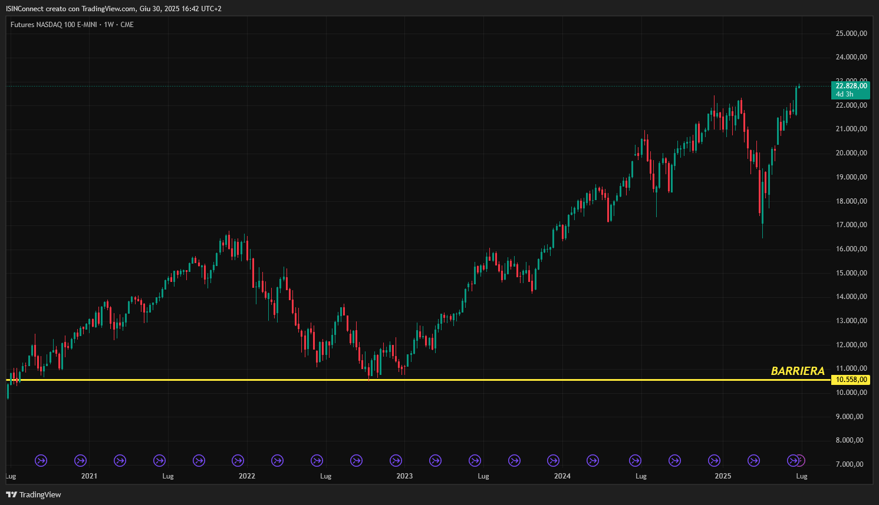Click the 2021 time axis label
The width and height of the screenshot is (879, 505).
89,476
